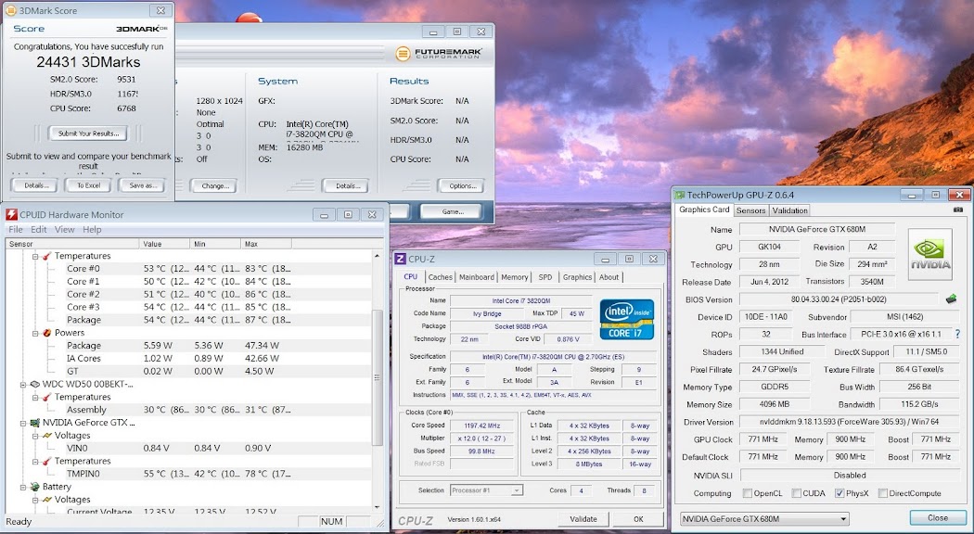The image size is (974, 534).
Task: Collapse the GPU Voltages node
Action: point(35,436)
